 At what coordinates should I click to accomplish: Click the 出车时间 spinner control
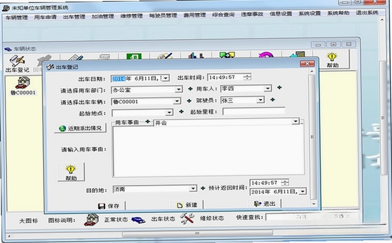tap(247, 77)
